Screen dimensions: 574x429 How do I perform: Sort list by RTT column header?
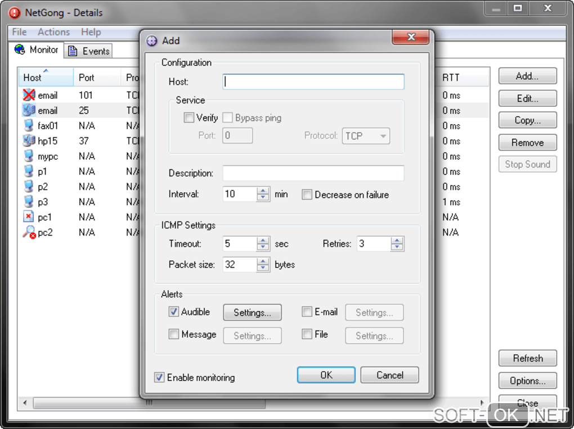coord(463,77)
